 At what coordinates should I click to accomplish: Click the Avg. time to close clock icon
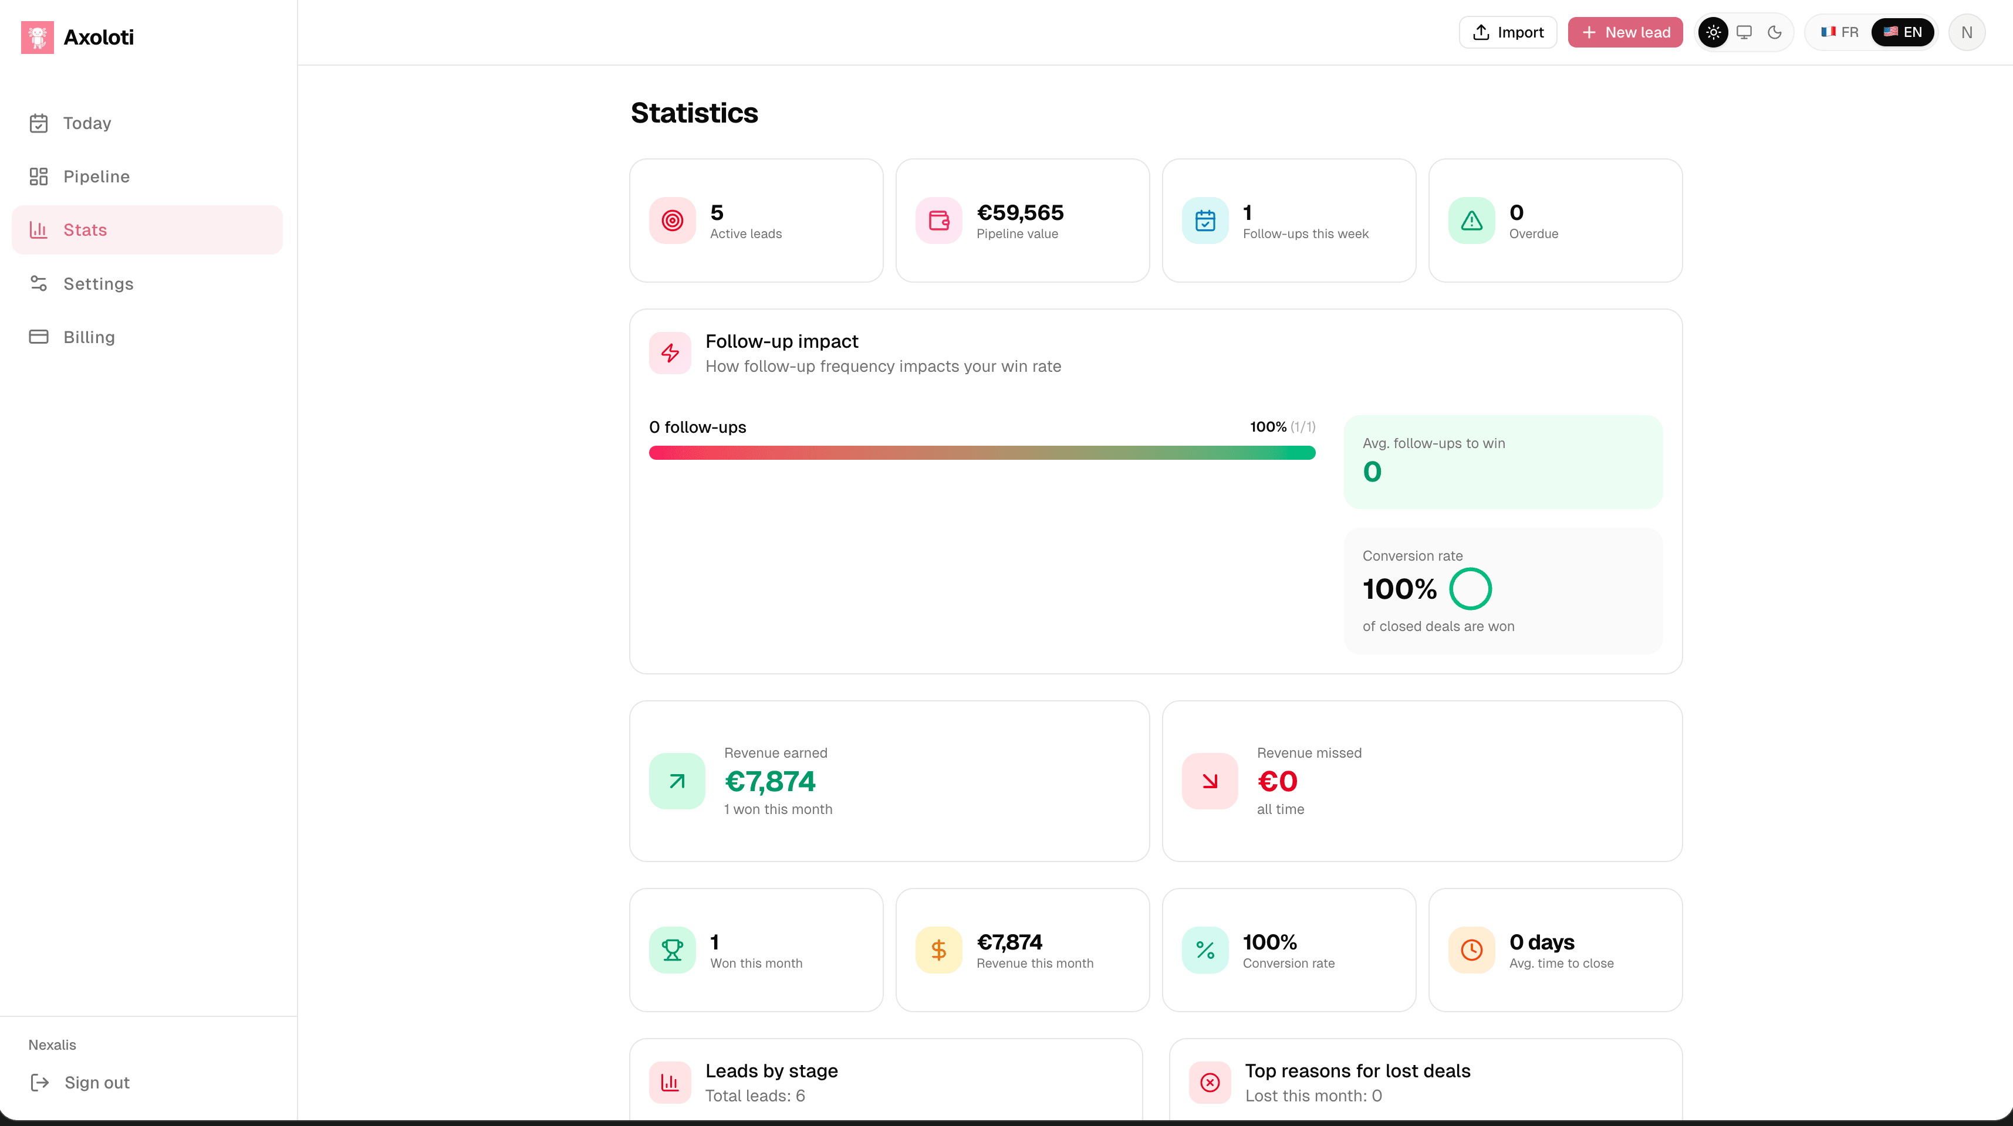tap(1471, 950)
